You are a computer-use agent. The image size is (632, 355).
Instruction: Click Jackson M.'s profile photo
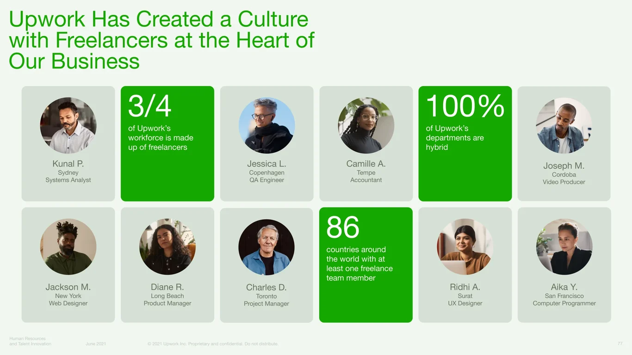68,247
